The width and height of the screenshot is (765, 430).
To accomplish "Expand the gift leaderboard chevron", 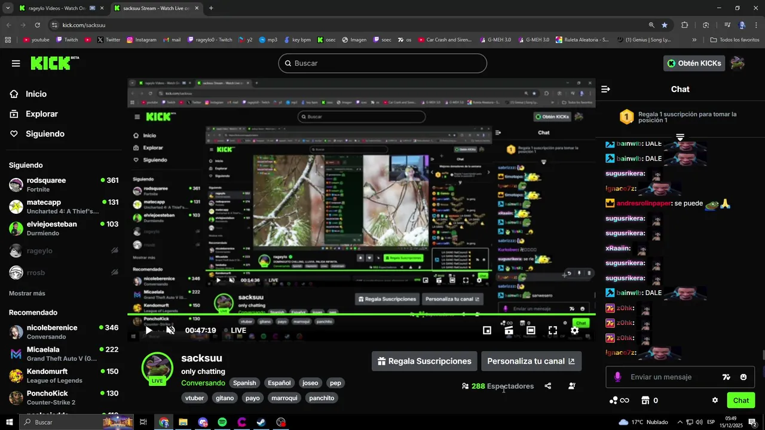I will click(680, 137).
